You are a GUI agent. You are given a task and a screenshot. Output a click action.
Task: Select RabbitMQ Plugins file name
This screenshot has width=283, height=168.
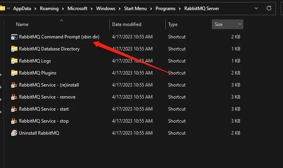pos(38,73)
